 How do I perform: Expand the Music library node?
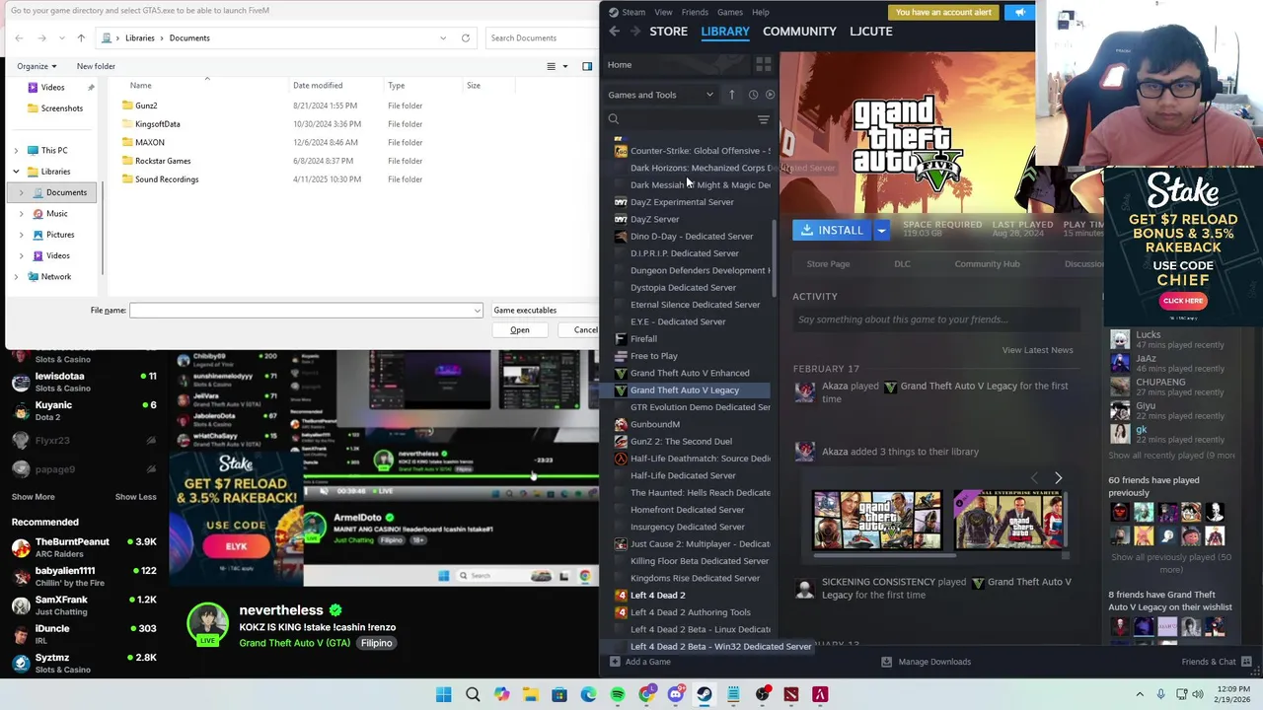point(22,213)
